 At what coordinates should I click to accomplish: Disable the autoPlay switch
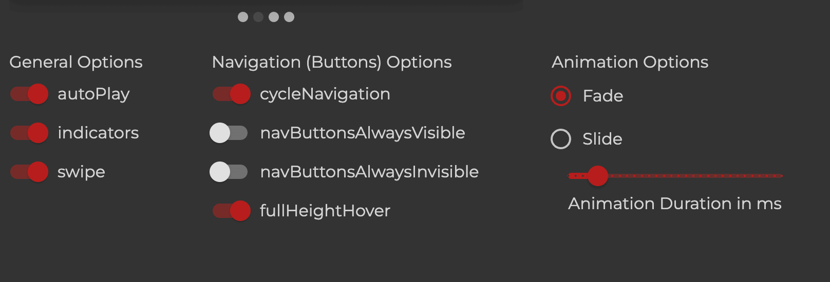tap(30, 94)
